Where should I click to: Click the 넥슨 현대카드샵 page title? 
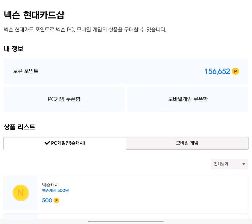pyautogui.click(x=34, y=15)
